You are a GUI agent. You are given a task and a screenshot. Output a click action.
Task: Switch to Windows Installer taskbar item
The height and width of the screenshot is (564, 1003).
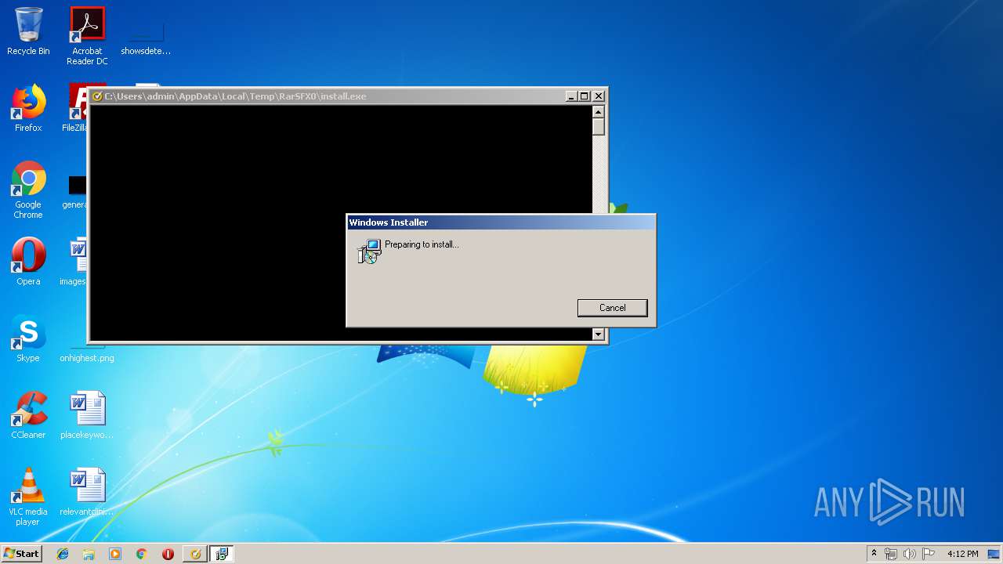point(222,554)
